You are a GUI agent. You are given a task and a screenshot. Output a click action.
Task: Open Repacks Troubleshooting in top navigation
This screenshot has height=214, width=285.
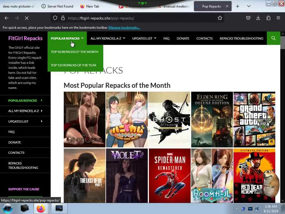click(241, 38)
